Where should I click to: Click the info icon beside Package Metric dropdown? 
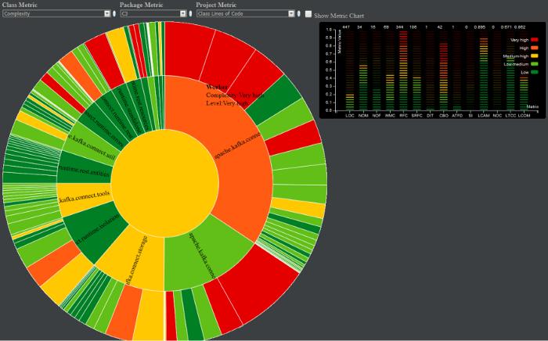(190, 13)
